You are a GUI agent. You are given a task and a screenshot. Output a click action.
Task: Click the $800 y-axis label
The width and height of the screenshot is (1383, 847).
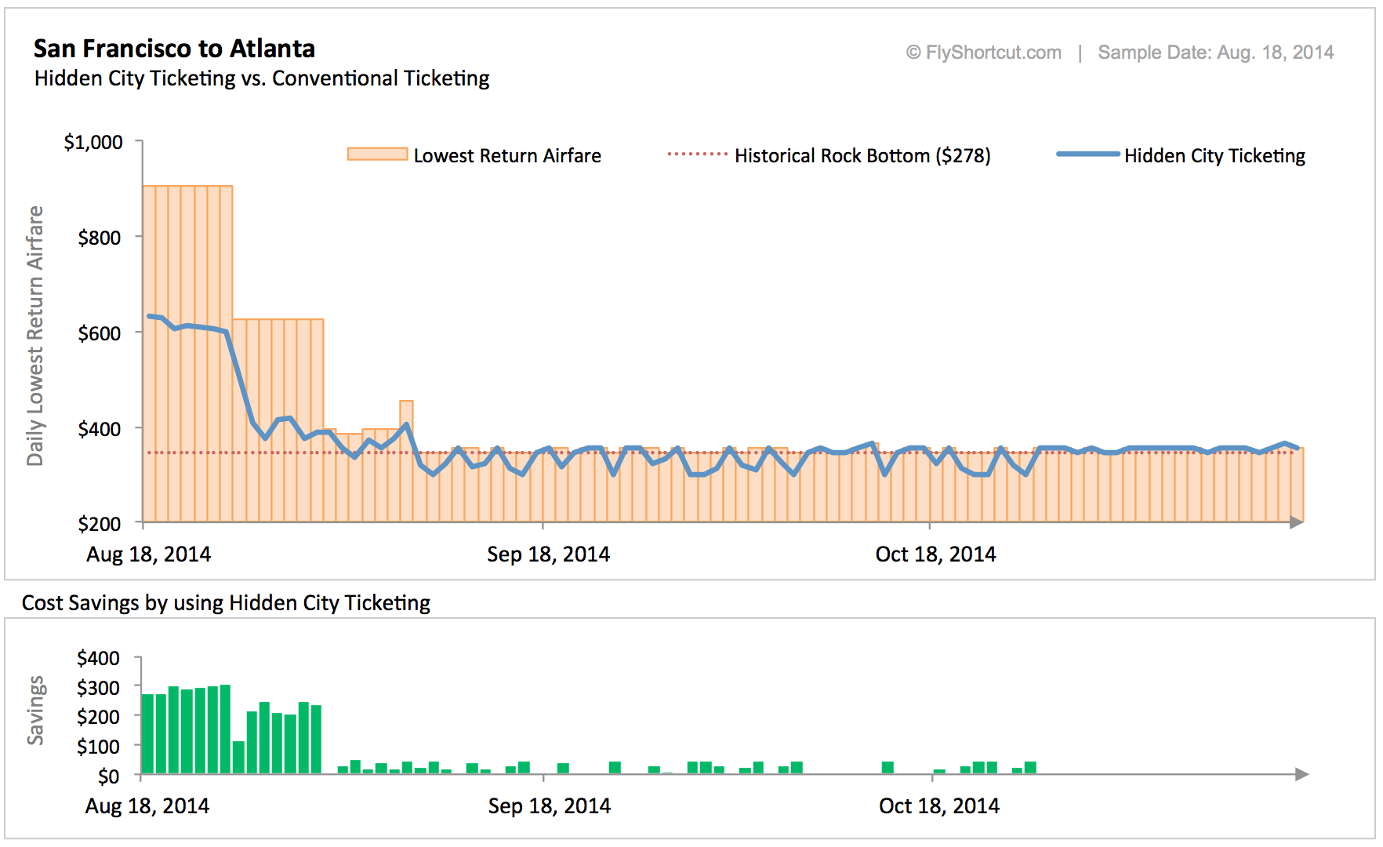100,238
